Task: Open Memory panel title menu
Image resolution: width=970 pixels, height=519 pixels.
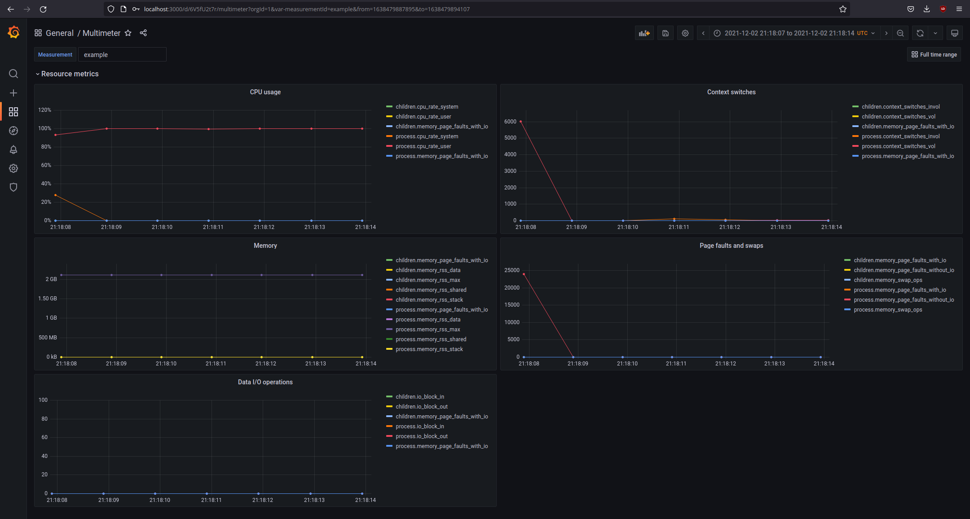Action: pos(265,246)
